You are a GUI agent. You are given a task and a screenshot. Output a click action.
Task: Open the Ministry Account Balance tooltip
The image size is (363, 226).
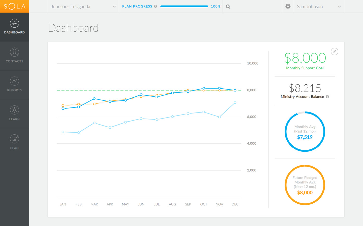[327, 96]
